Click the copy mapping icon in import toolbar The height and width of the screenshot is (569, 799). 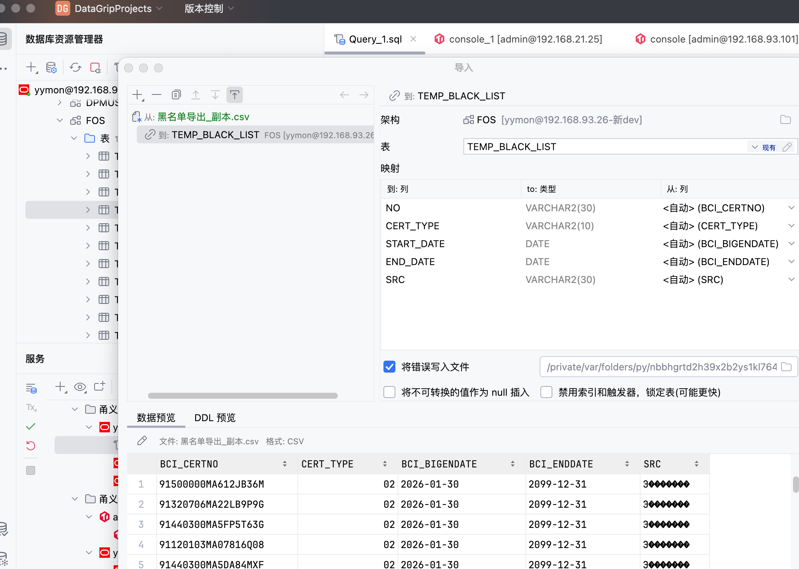176,95
